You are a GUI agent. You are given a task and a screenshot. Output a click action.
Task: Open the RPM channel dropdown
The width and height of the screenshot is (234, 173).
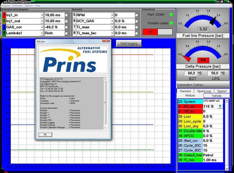(x=112, y=15)
